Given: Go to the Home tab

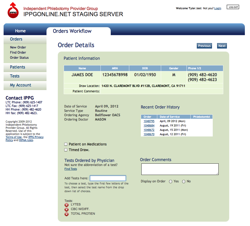Looking at the screenshot, I should (x=20, y=31).
